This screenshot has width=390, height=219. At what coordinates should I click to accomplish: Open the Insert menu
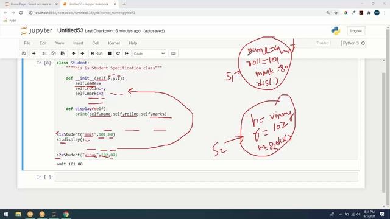click(78, 43)
